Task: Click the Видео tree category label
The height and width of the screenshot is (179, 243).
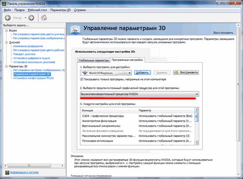Action: [x=13, y=30]
